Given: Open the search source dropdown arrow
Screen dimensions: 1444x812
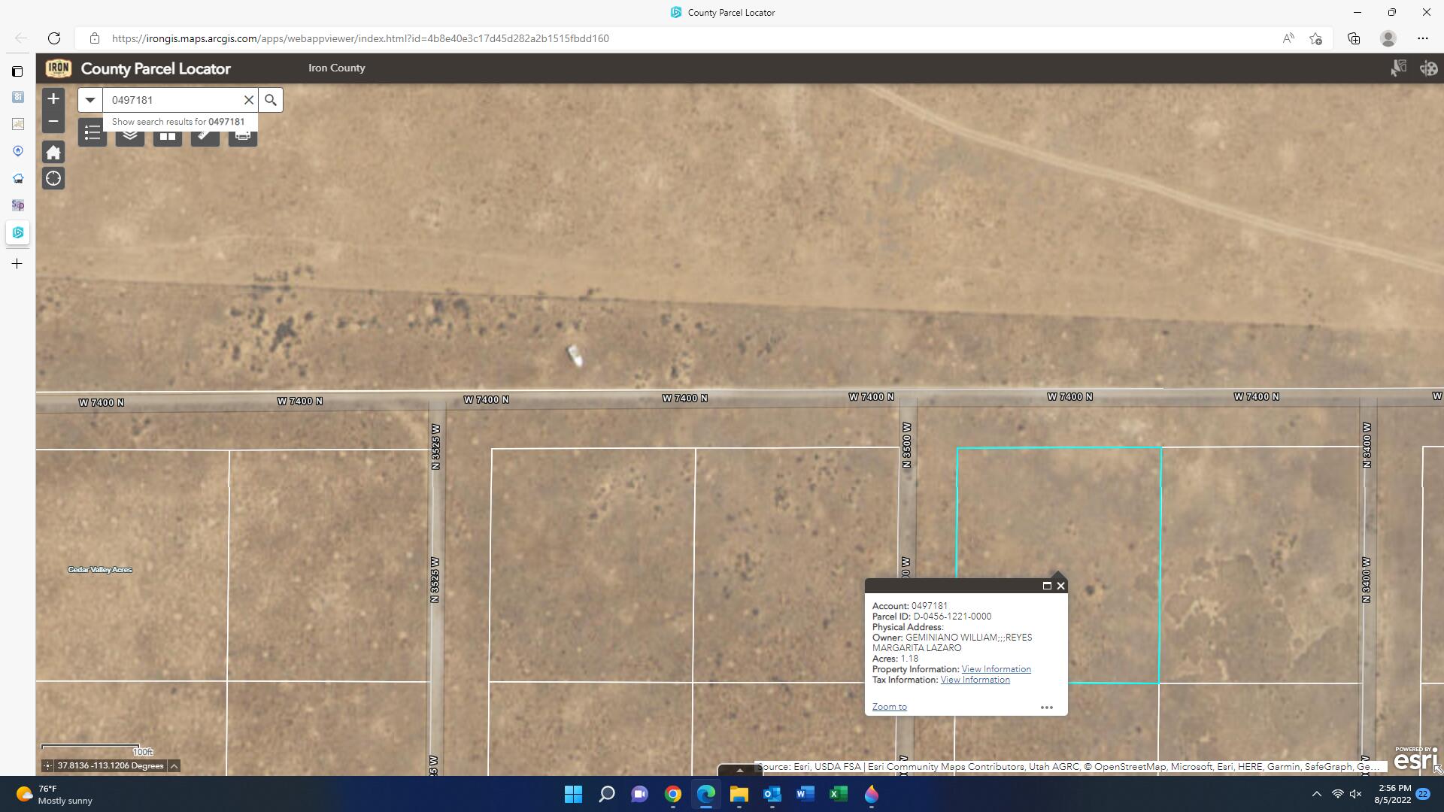Looking at the screenshot, I should pos(89,99).
